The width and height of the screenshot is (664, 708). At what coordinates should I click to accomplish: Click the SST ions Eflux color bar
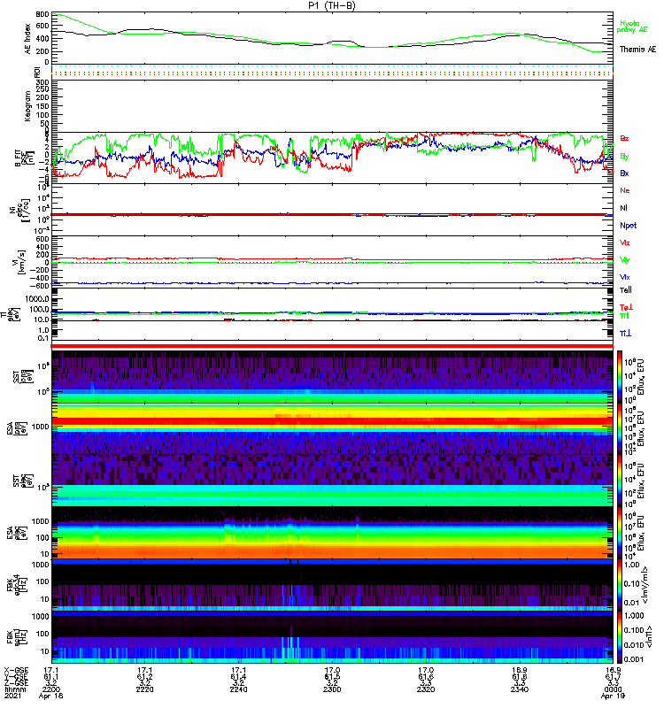(620, 377)
